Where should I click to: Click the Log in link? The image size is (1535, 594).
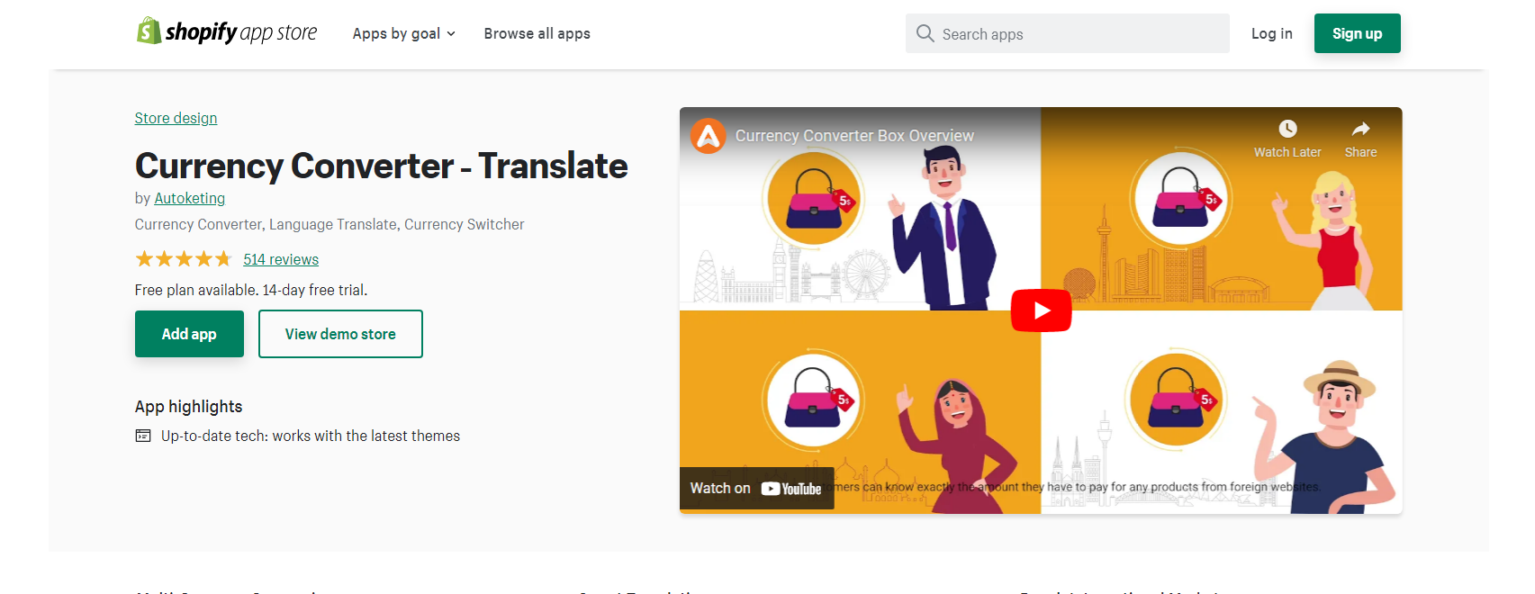click(x=1271, y=33)
